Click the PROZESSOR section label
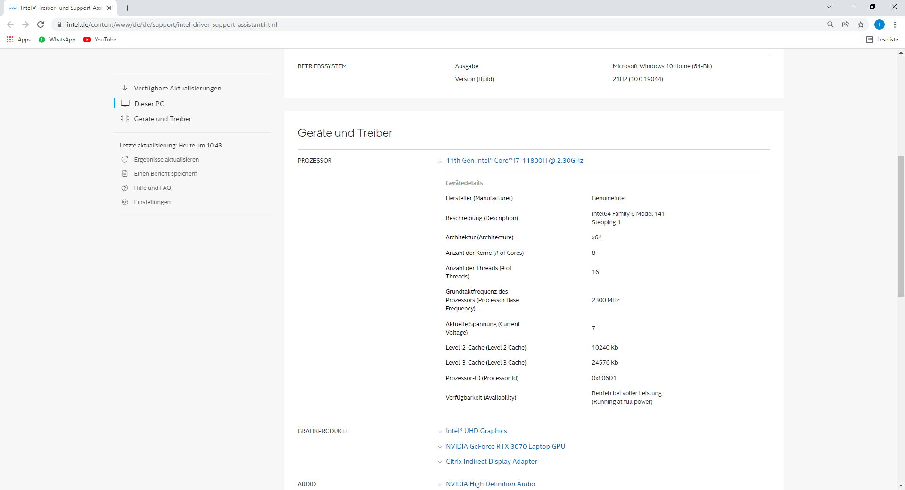Viewport: 905px width, 490px height. 314,161
